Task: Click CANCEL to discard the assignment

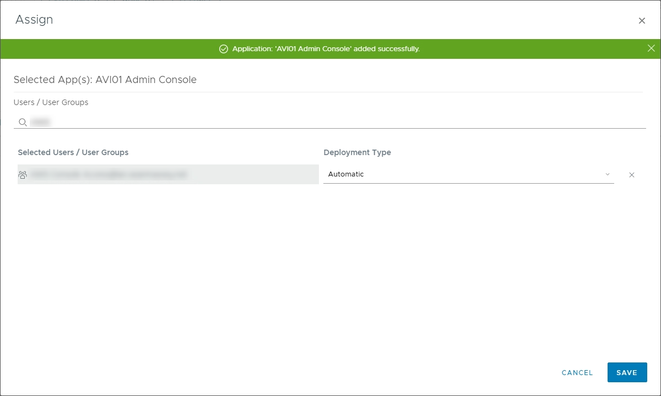Action: [x=577, y=372]
